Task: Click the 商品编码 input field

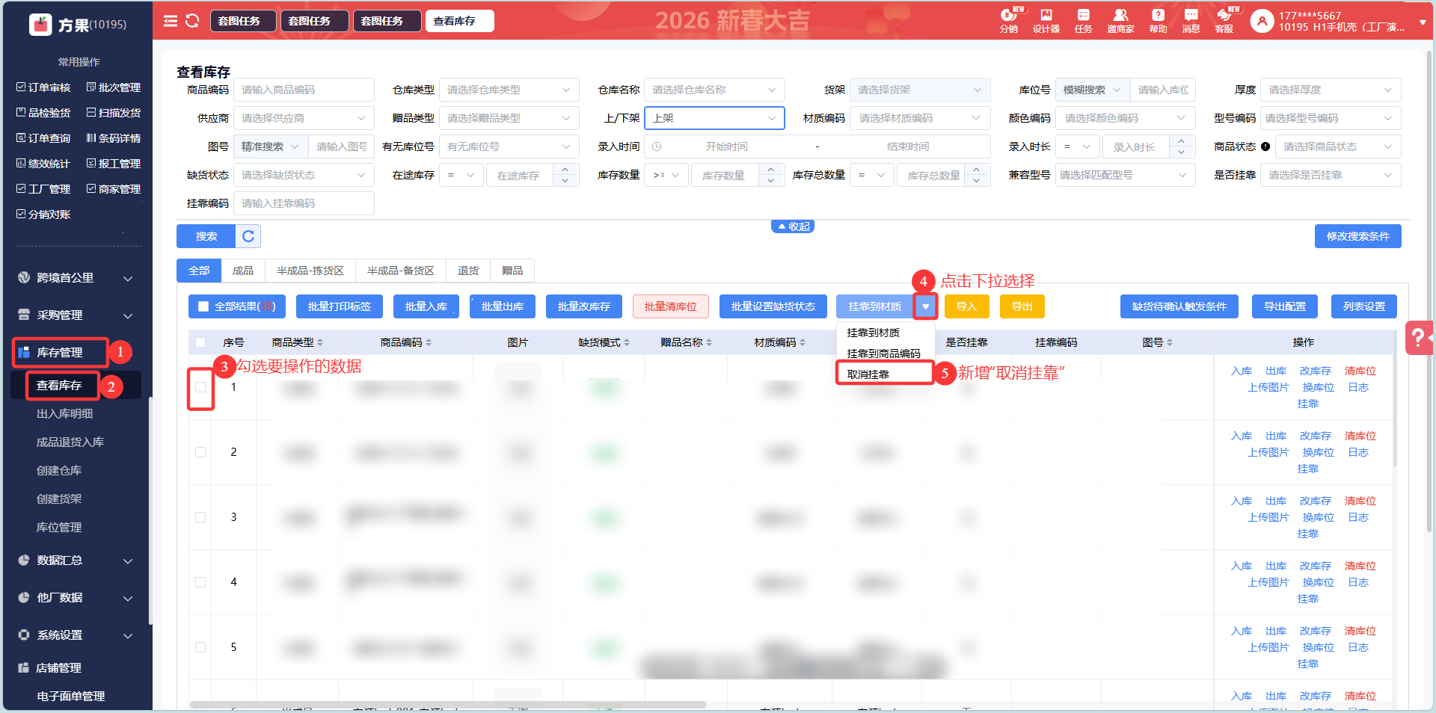Action: [303, 90]
